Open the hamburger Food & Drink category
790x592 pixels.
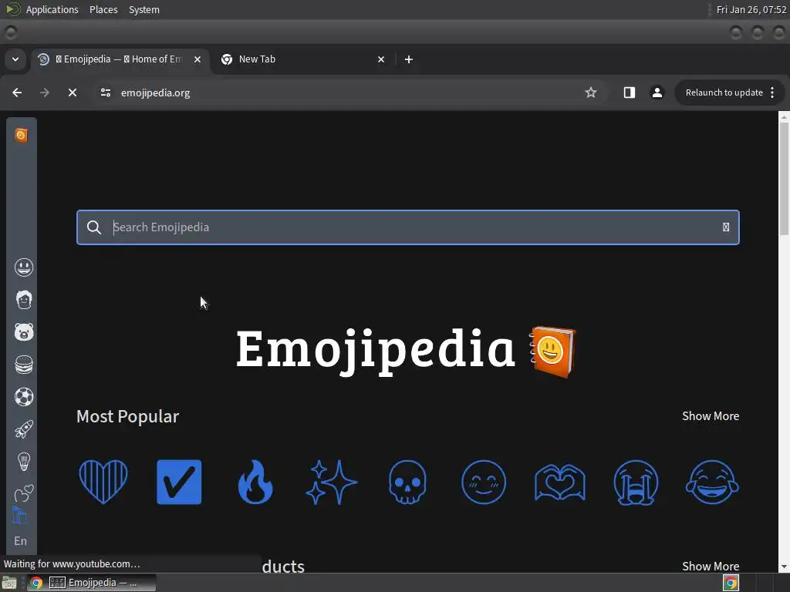24,365
